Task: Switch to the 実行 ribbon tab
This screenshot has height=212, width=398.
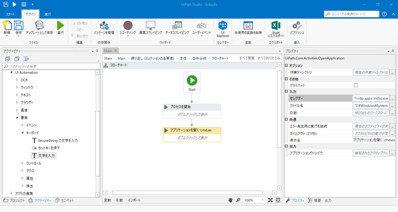Action: [x=48, y=14]
